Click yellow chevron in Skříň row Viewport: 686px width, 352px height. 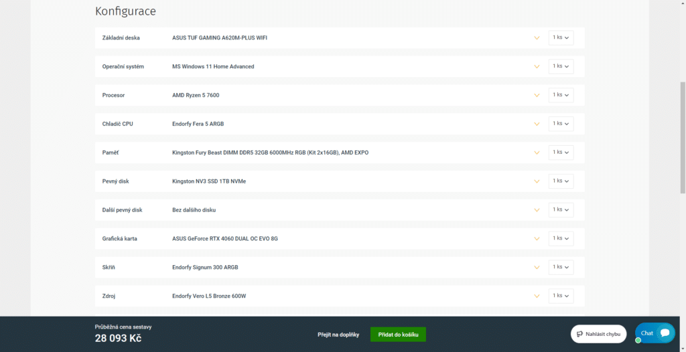(x=537, y=268)
